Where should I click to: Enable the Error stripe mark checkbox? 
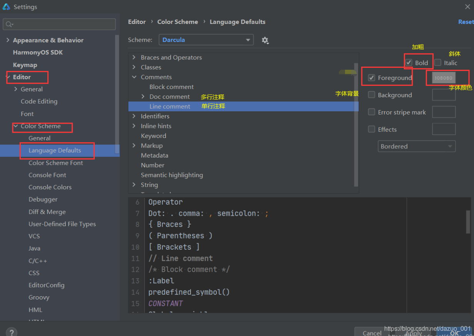(372, 112)
